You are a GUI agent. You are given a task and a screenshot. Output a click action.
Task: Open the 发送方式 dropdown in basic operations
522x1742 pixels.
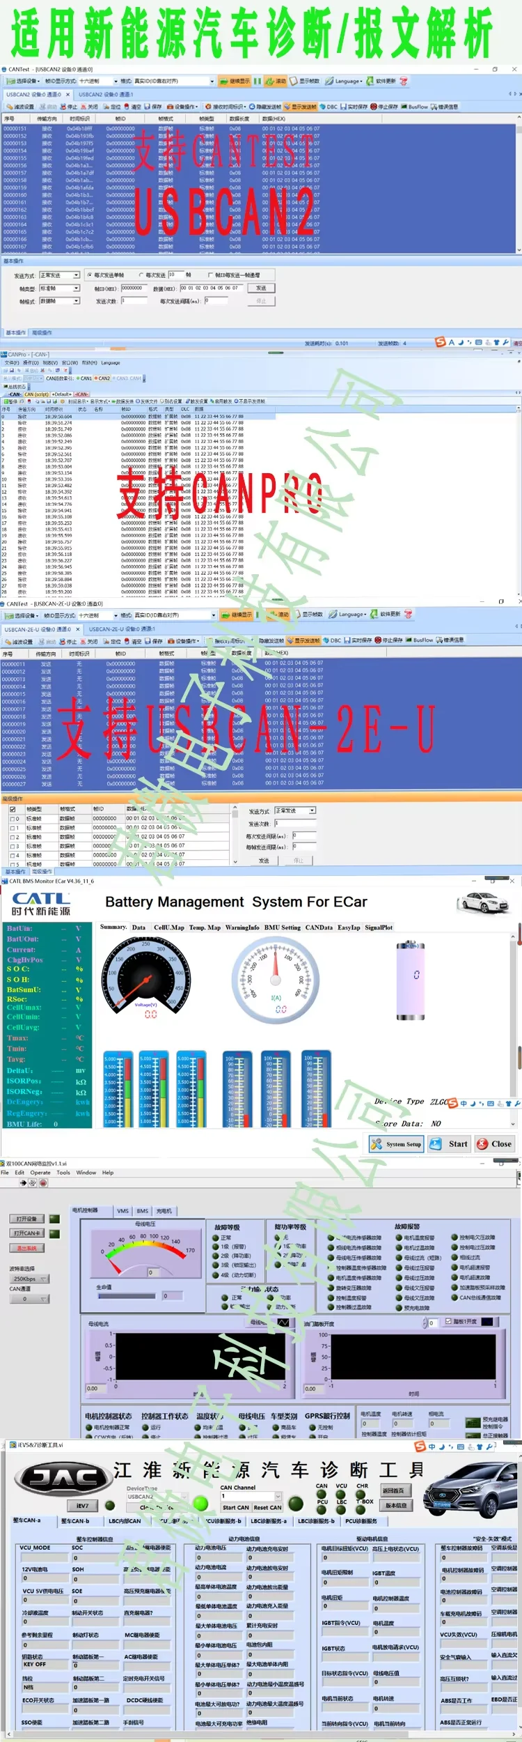click(60, 275)
